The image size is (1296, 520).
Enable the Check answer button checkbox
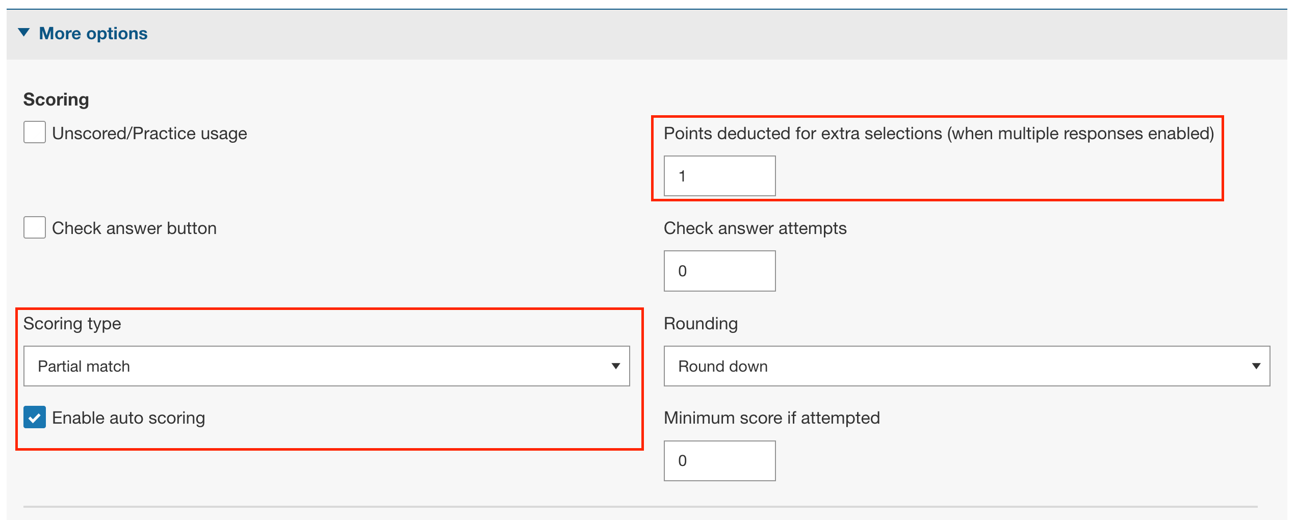click(35, 227)
